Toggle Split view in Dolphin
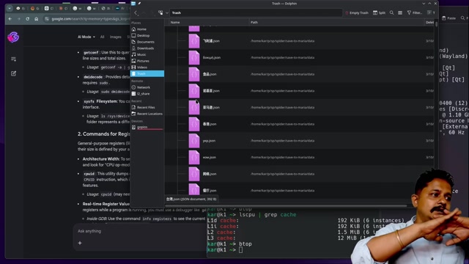The width and height of the screenshot is (469, 264). click(x=379, y=13)
